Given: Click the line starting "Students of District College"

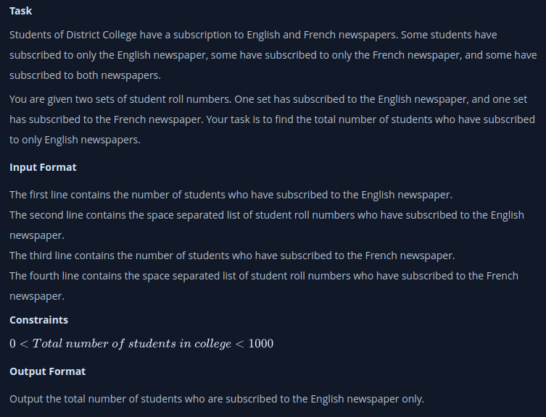Looking at the screenshot, I should click(x=253, y=35).
